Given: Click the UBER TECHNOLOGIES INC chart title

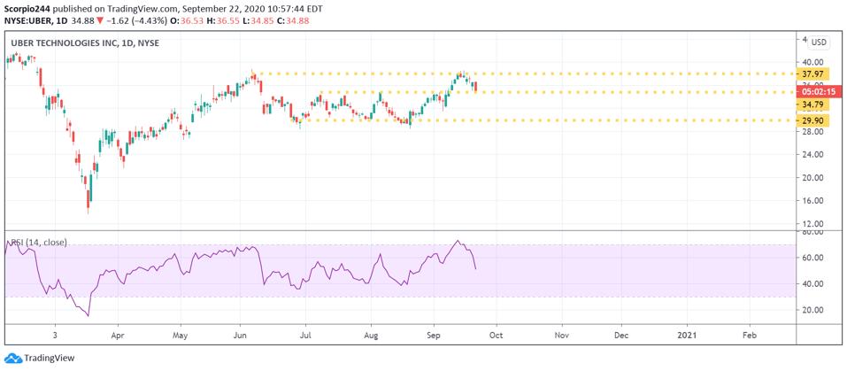Looking at the screenshot, I should pyautogui.click(x=84, y=43).
